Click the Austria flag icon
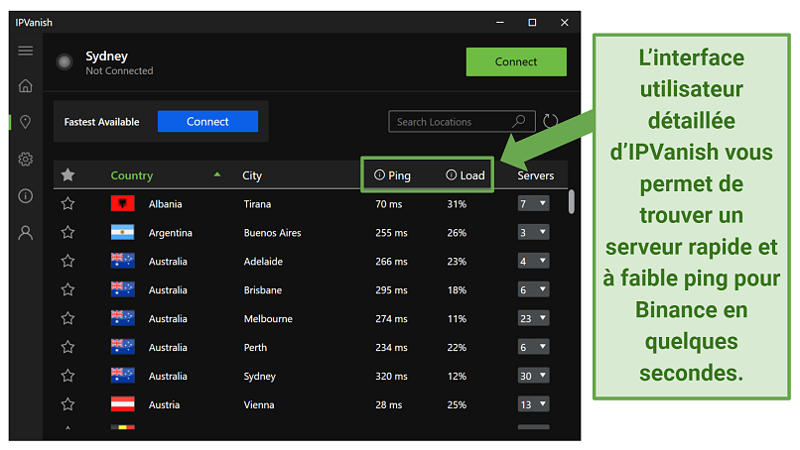Viewport: 800px width, 450px height. point(123,404)
